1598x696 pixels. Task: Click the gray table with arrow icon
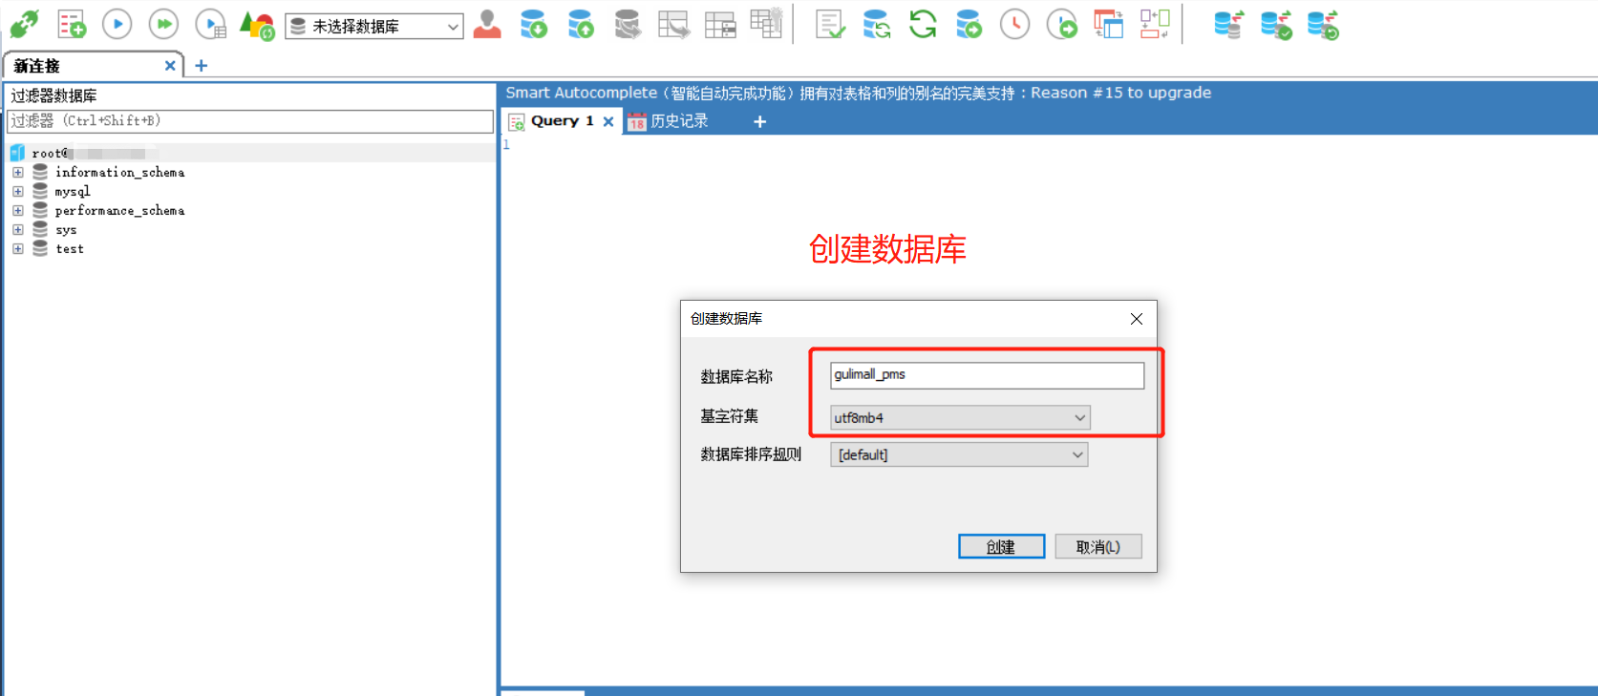674,24
